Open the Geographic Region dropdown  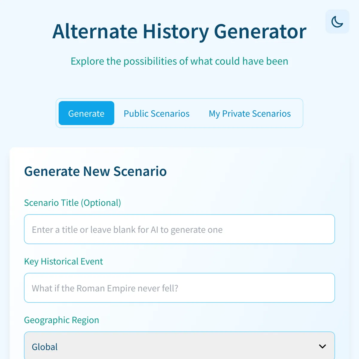point(180,346)
